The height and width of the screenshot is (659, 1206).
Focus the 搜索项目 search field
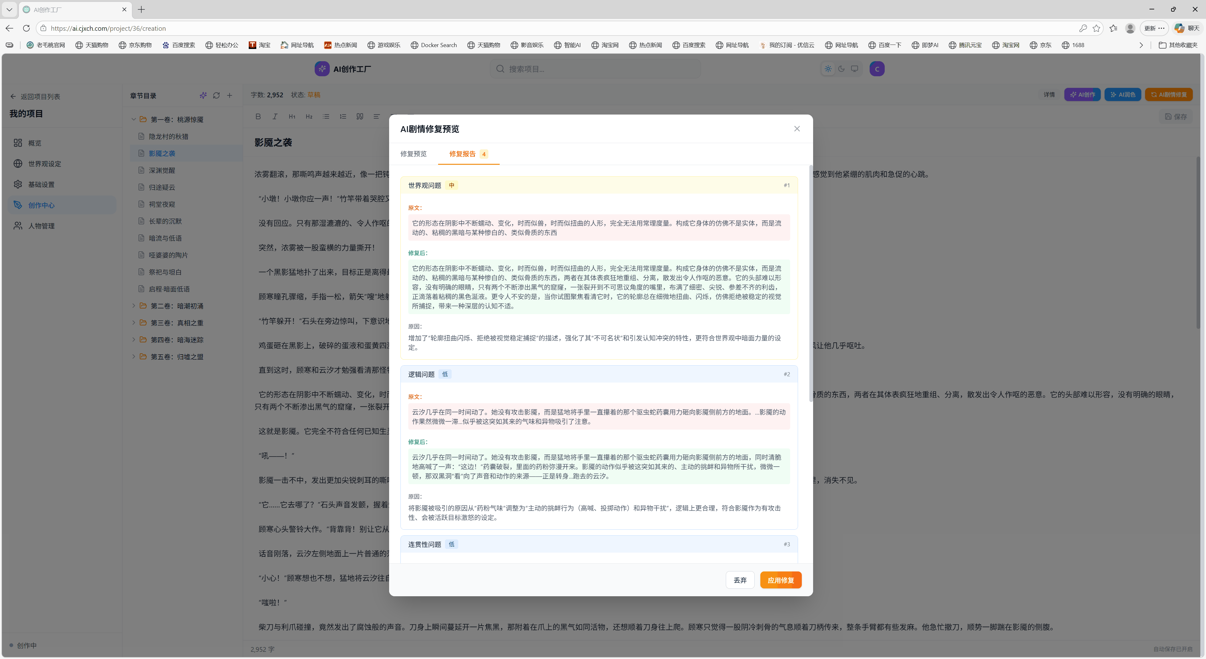click(x=595, y=69)
